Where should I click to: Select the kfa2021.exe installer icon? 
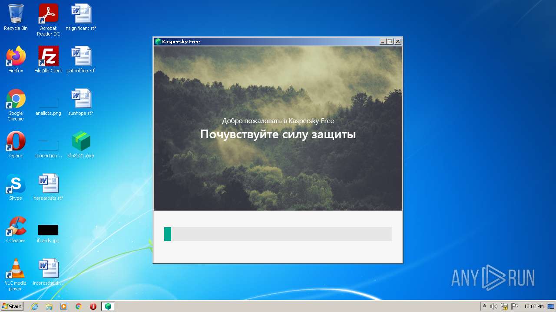point(81,145)
